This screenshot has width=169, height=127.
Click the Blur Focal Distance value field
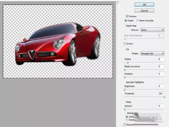coord(161,35)
